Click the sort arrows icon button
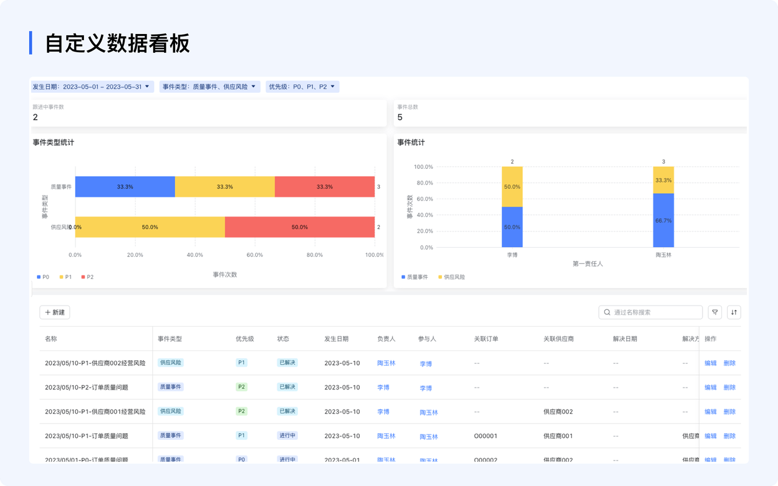This screenshot has width=778, height=486. (734, 312)
